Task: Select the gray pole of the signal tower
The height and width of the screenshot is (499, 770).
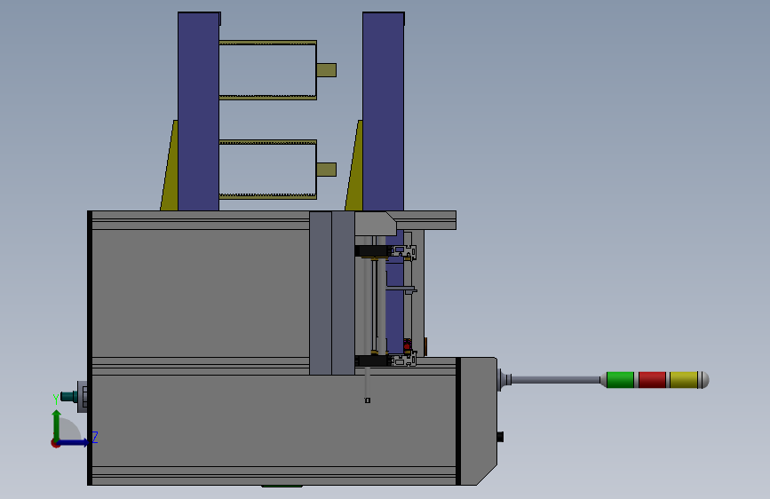Action: 555,380
